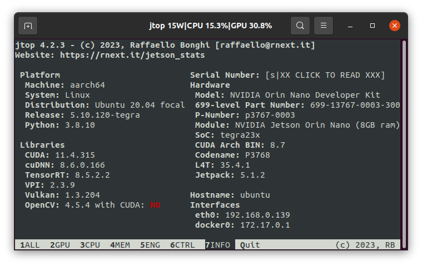Click the 'Interfaces' heading
Screen dimensions: 422x266
215,205
